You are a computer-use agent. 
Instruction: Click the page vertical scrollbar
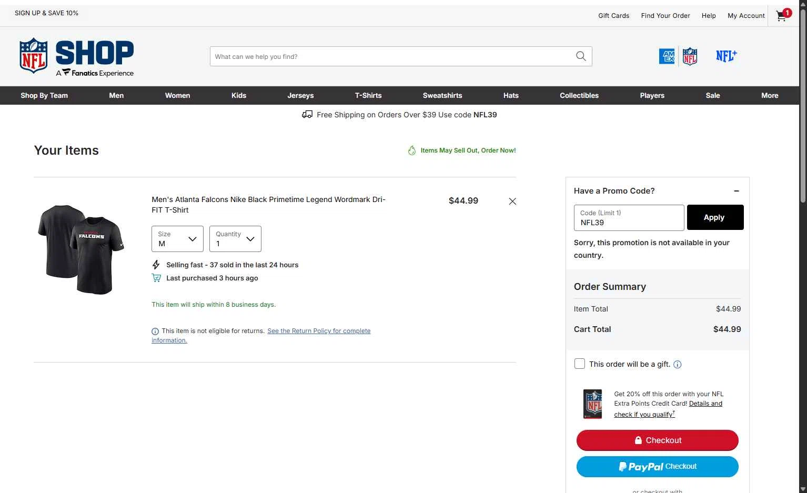(x=803, y=105)
